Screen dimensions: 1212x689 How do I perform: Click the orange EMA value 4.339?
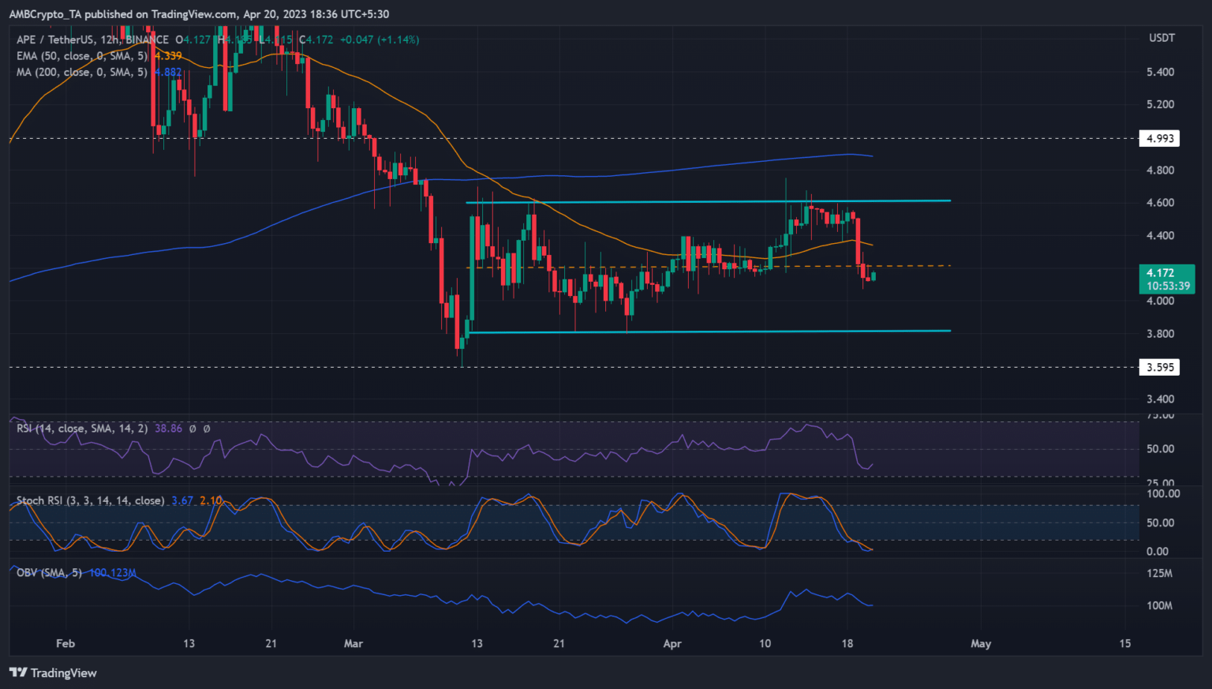click(167, 56)
